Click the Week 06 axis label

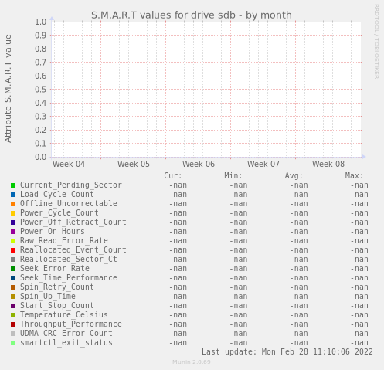(x=199, y=164)
